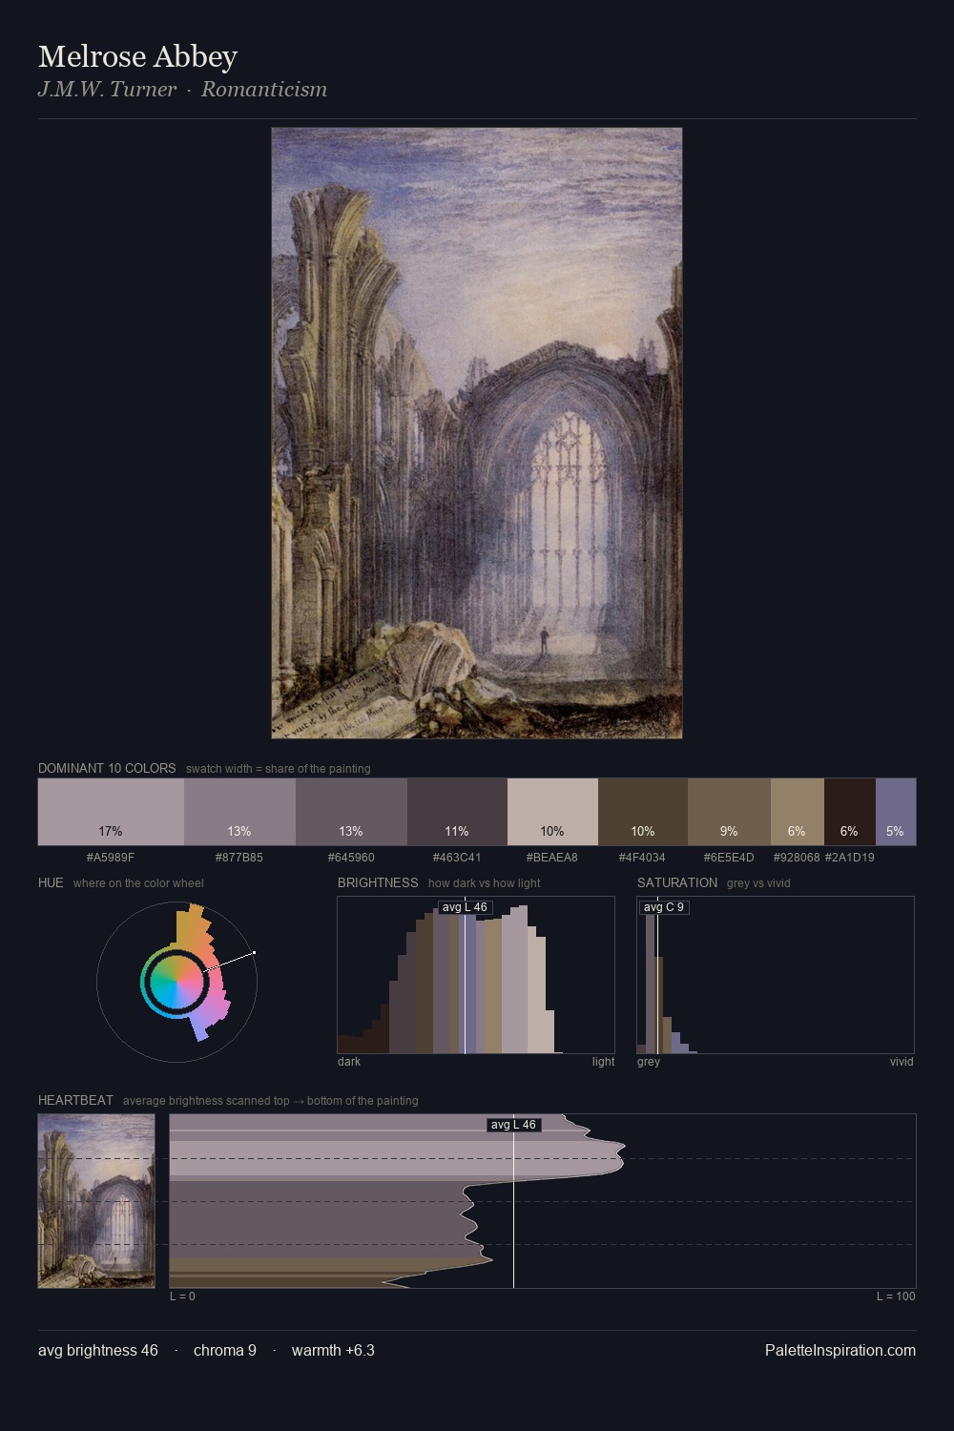This screenshot has height=1431, width=954.
Task: Click the heartbeat painting thumbnail
Action: (96, 1201)
